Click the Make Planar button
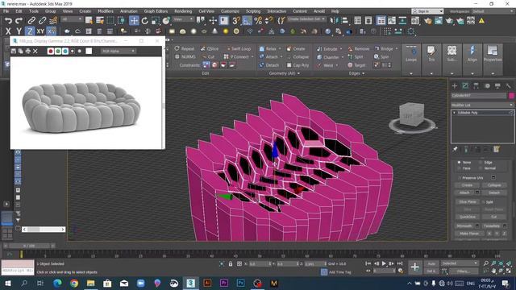Image resolution: width=516 pixels, height=290 pixels. [x=469, y=234]
